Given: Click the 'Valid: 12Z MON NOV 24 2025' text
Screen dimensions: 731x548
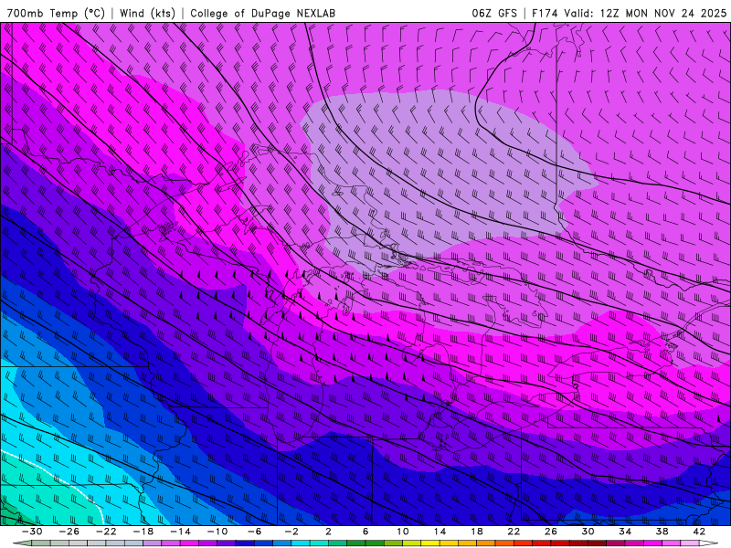Looking at the screenshot, I should coord(645,13).
